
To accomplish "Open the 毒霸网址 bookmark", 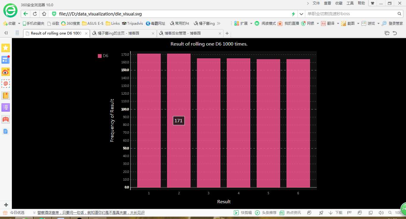I will tap(155, 23).
